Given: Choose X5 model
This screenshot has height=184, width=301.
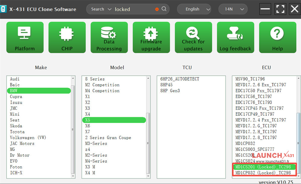Looking at the screenshot, I should coord(114,120).
